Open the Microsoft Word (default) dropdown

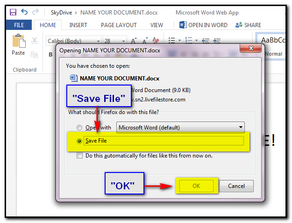pos(180,128)
